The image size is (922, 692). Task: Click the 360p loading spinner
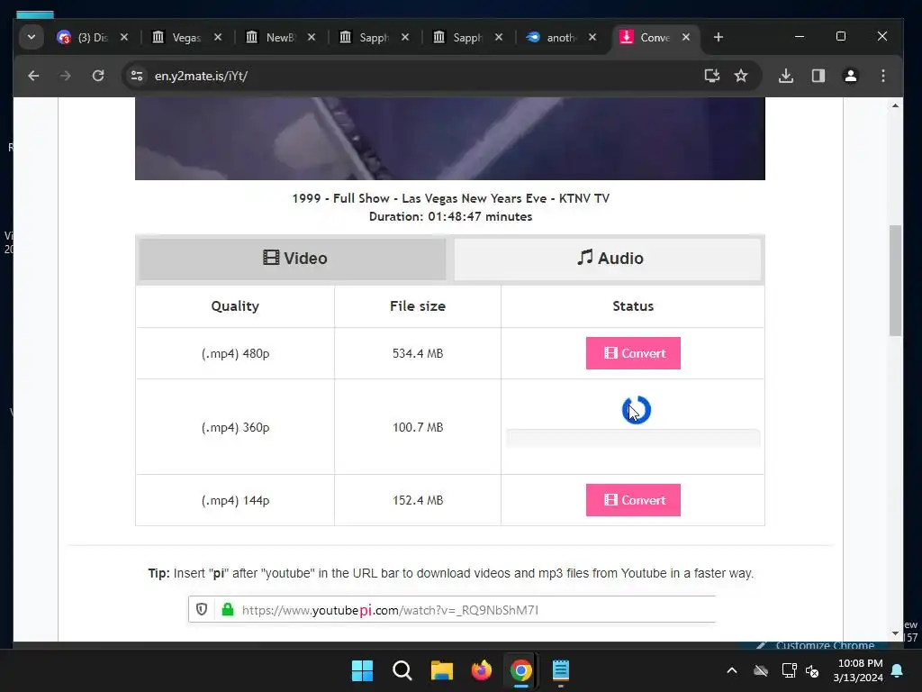click(637, 410)
